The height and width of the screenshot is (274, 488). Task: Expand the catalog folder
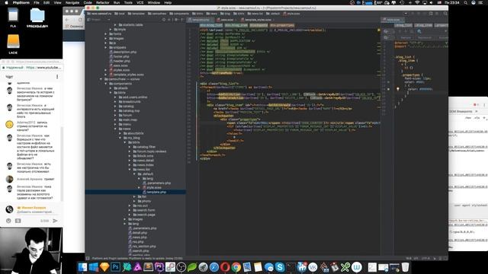pos(115,107)
